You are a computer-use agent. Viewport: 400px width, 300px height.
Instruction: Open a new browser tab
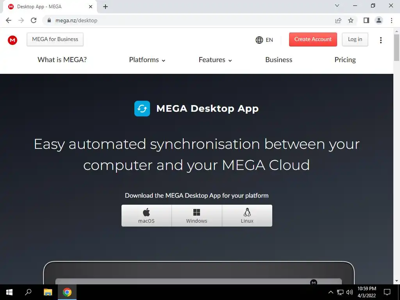[x=105, y=7]
